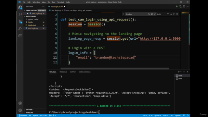Open editor More Actions ellipsis
The width and height of the screenshot is (208, 117).
[x=188, y=6]
